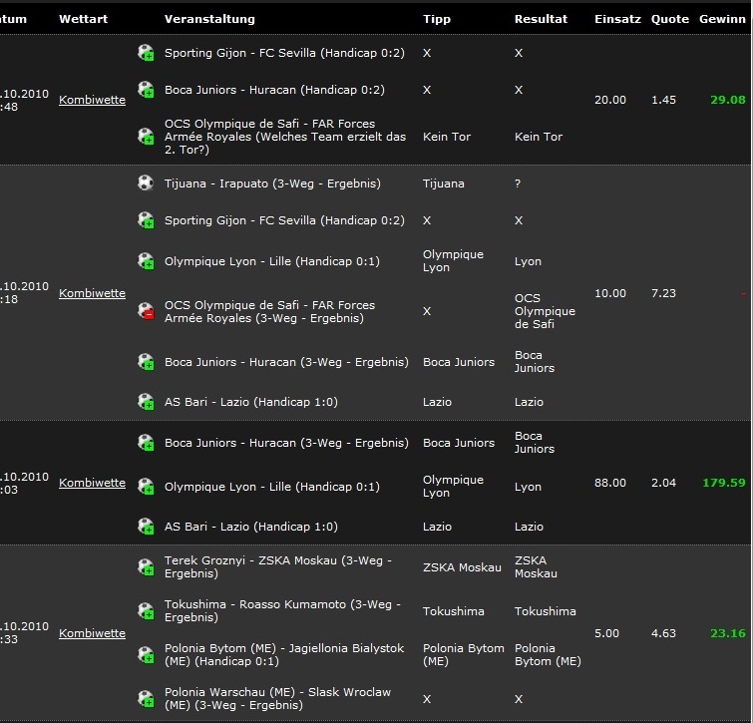Click the pending ball icon beside Tijuana - Irapuato
Image resolution: width=753 pixels, height=723 pixels.
coord(146,182)
